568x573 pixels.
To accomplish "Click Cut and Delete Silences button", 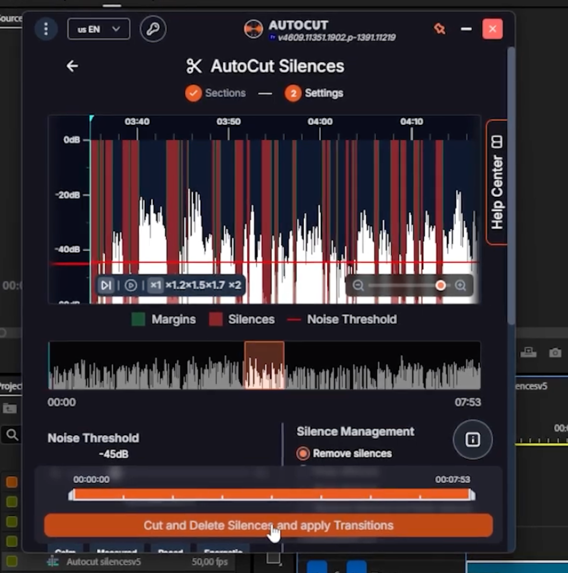I will [268, 525].
